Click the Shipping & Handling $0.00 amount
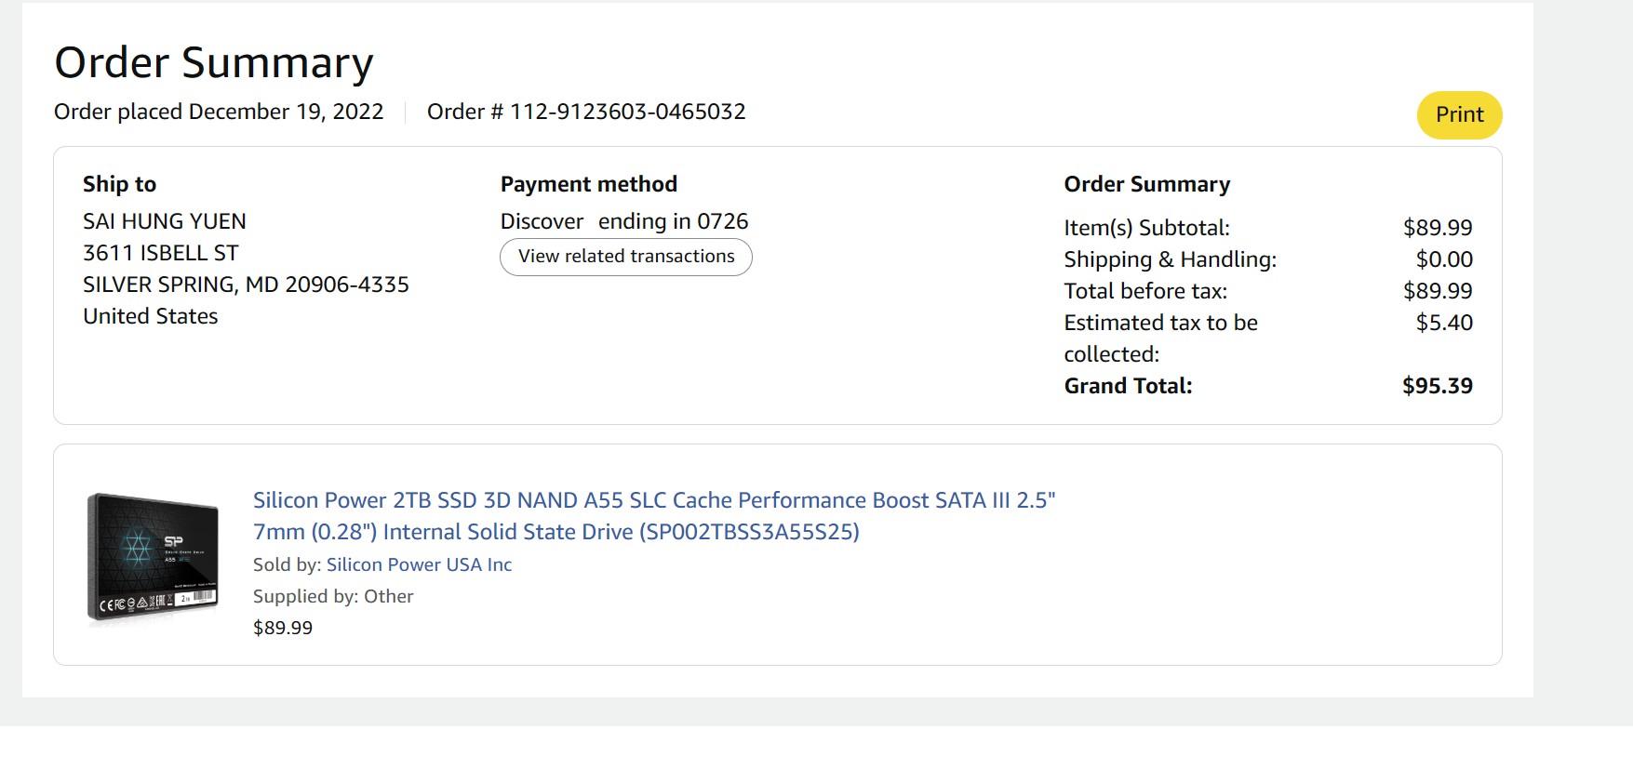1633x769 pixels. (x=1444, y=259)
